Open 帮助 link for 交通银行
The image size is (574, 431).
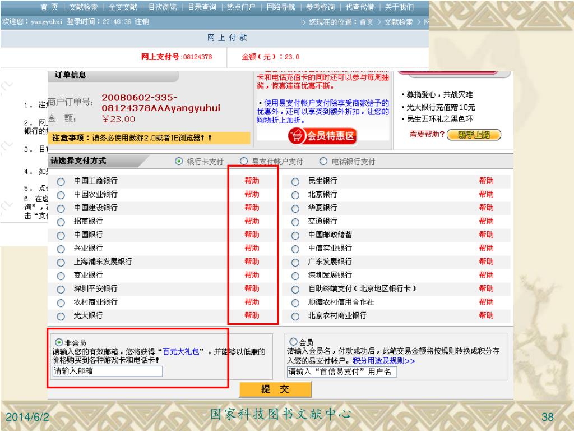coord(486,221)
